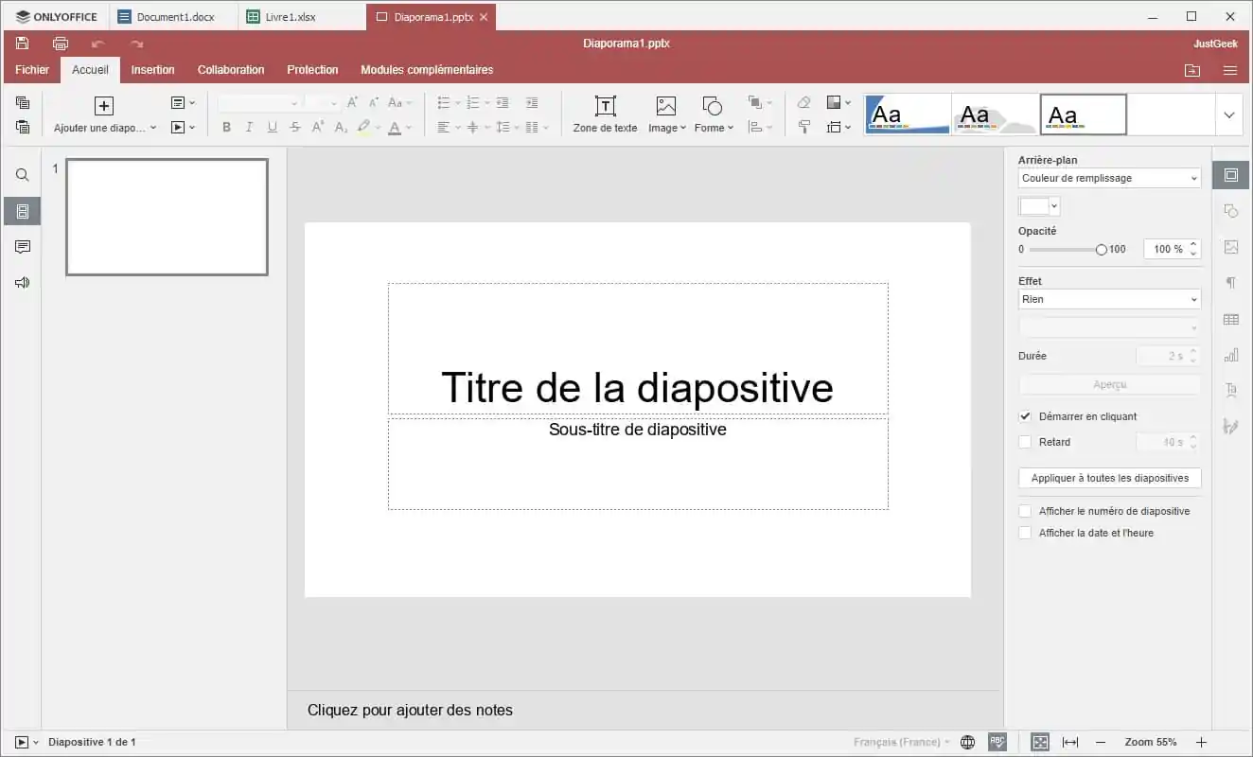Viewport: 1253px width, 757px height.
Task: Open the Comments panel in left sidebar
Action: point(23,247)
